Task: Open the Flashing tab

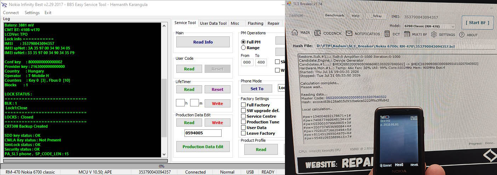Action: coord(255,23)
